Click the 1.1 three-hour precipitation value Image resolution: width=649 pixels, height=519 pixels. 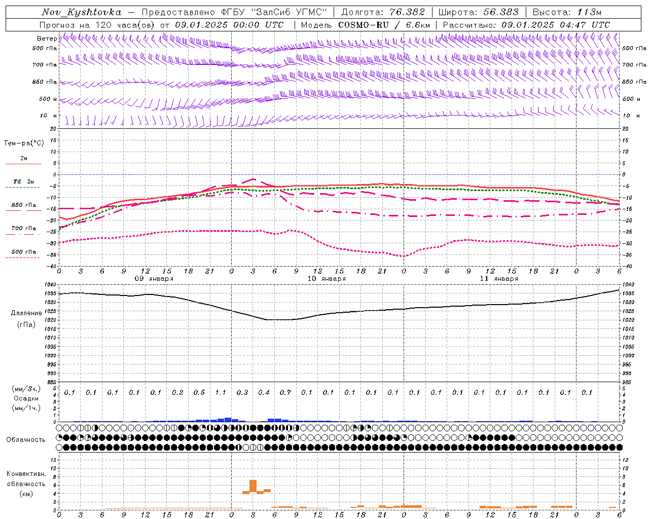[220, 392]
